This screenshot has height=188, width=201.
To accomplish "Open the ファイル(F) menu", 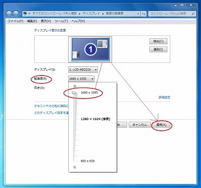I will tap(16, 21).
